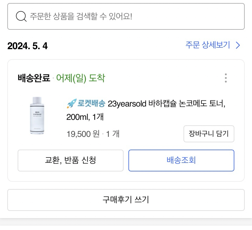Click the order search input field
The height and width of the screenshot is (230, 252).
126,16
